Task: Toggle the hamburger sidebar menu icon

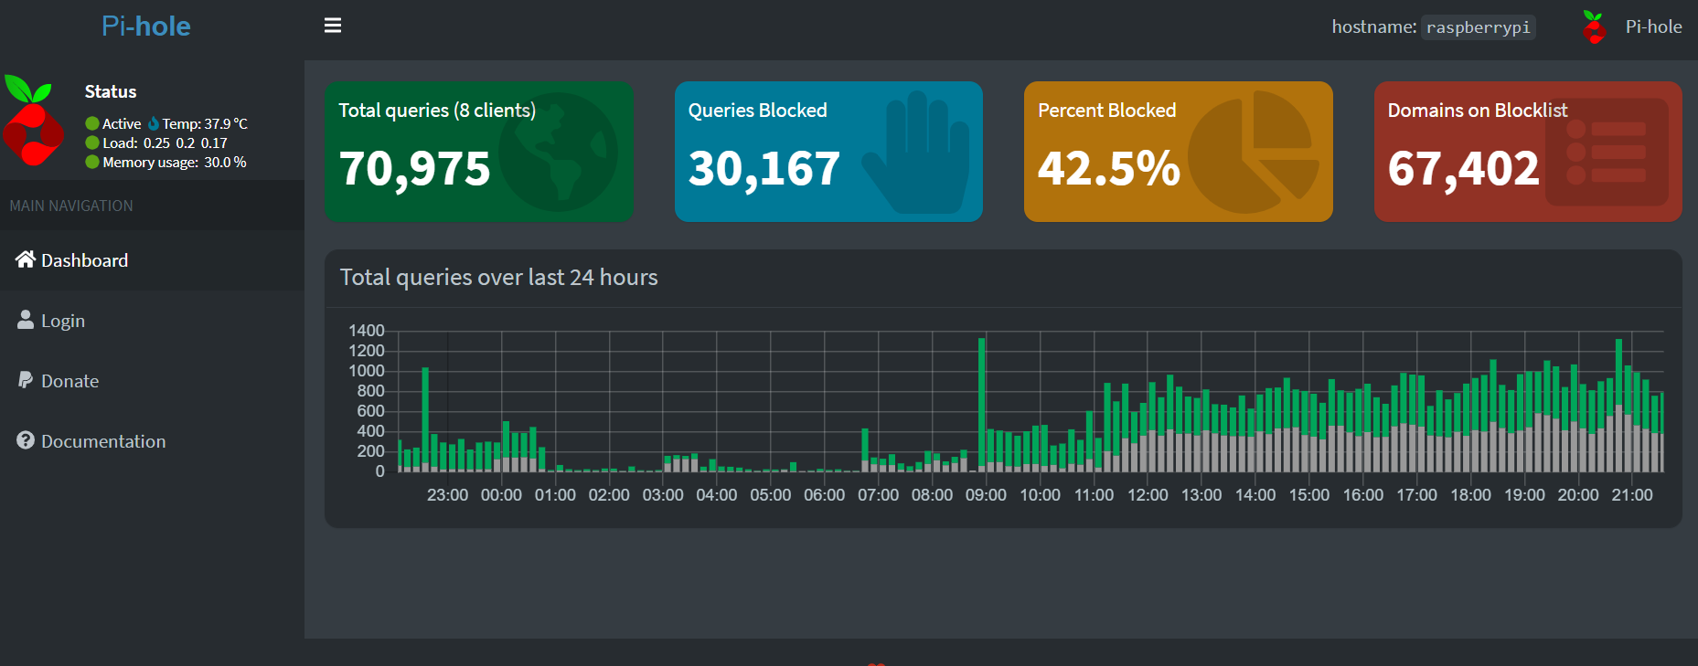Action: (333, 26)
